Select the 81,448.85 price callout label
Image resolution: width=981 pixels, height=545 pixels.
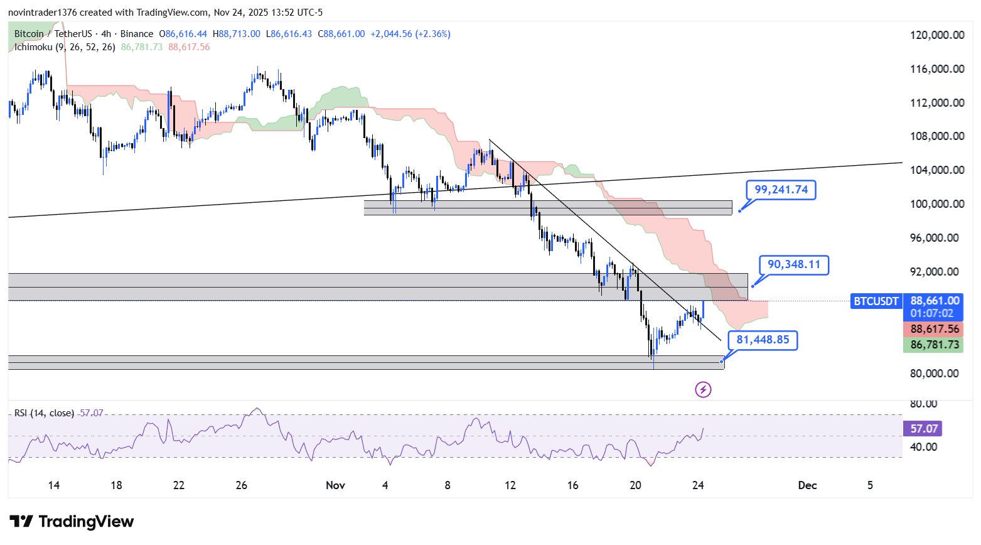[x=763, y=340]
